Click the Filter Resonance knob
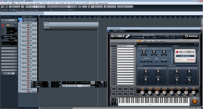The image size is (203, 109). pos(158,71)
